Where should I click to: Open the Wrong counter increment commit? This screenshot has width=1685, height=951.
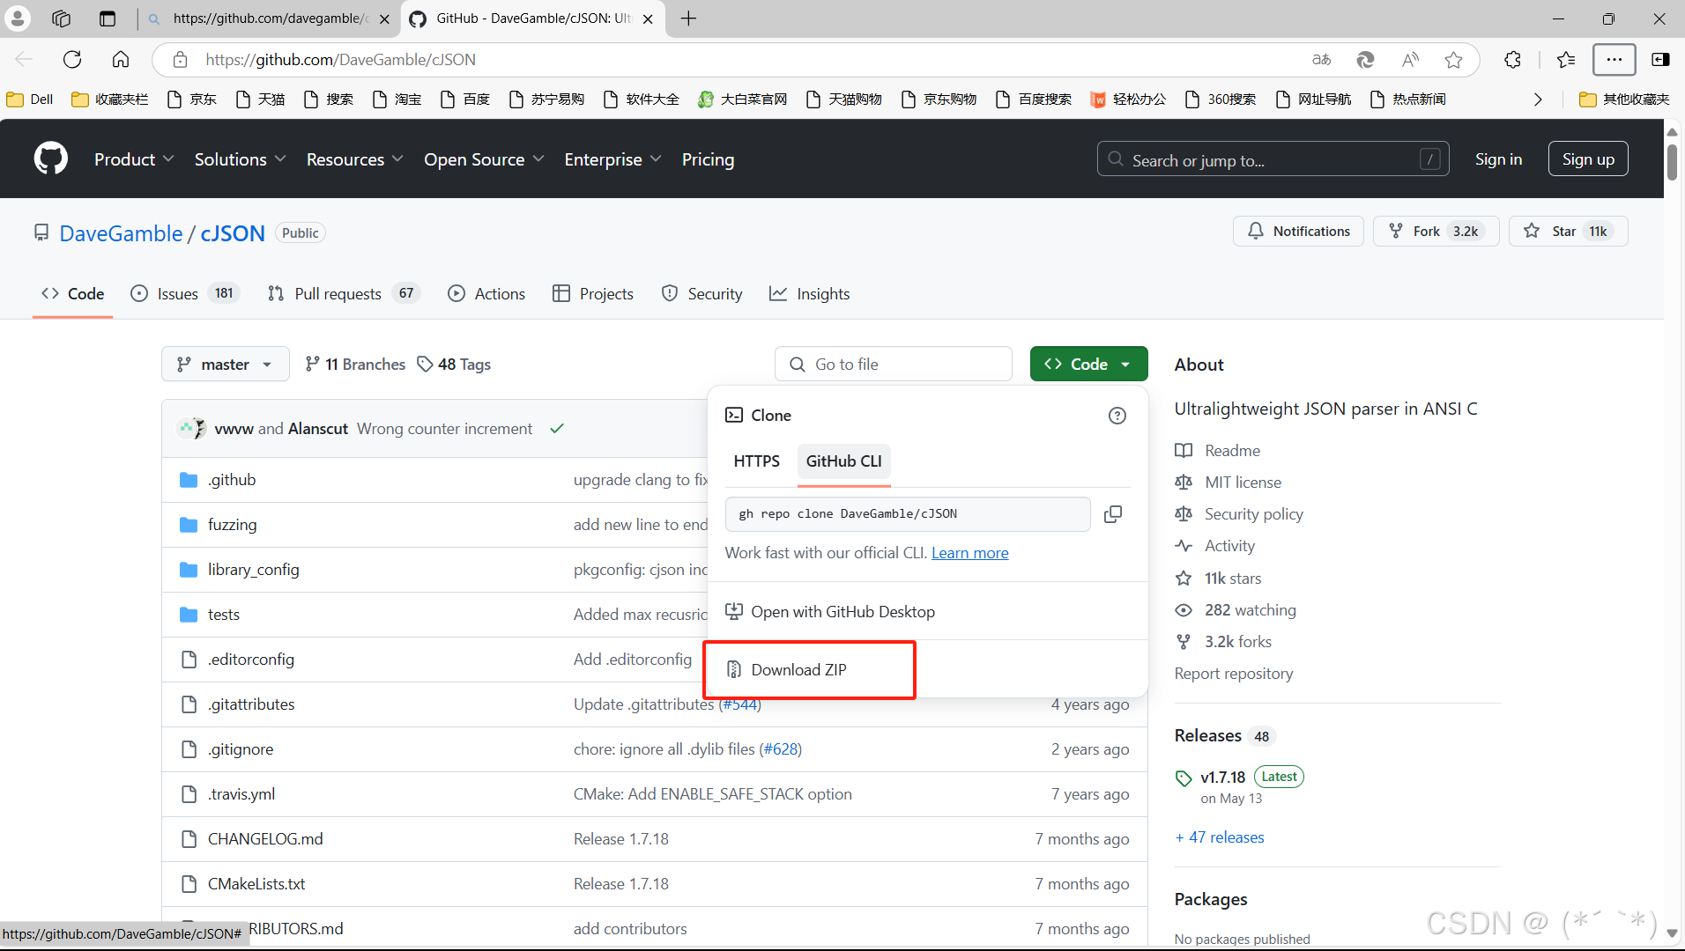[444, 429]
